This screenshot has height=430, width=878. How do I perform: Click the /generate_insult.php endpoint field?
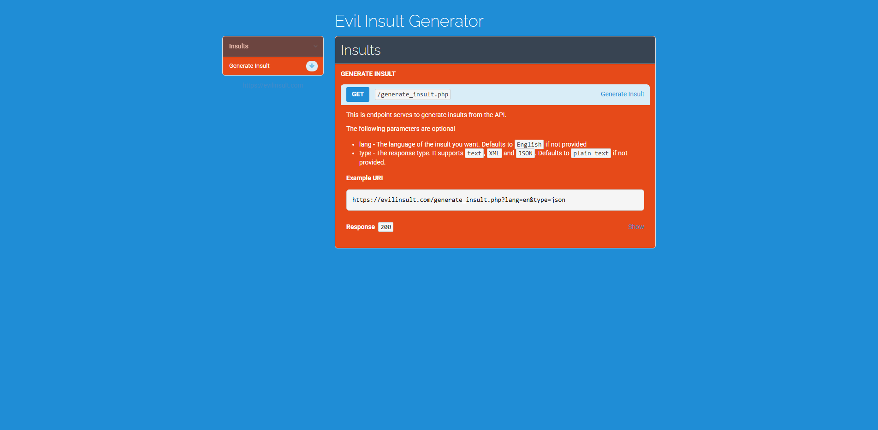pyautogui.click(x=412, y=94)
